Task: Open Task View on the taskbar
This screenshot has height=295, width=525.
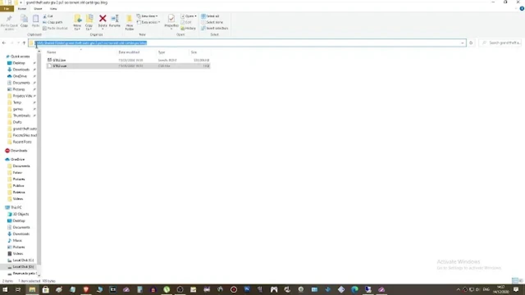Action: 18,289
